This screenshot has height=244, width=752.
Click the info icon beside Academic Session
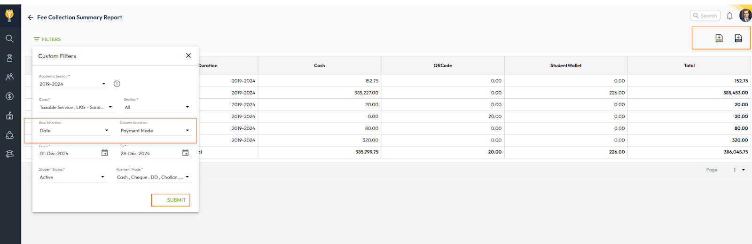pyautogui.click(x=117, y=84)
